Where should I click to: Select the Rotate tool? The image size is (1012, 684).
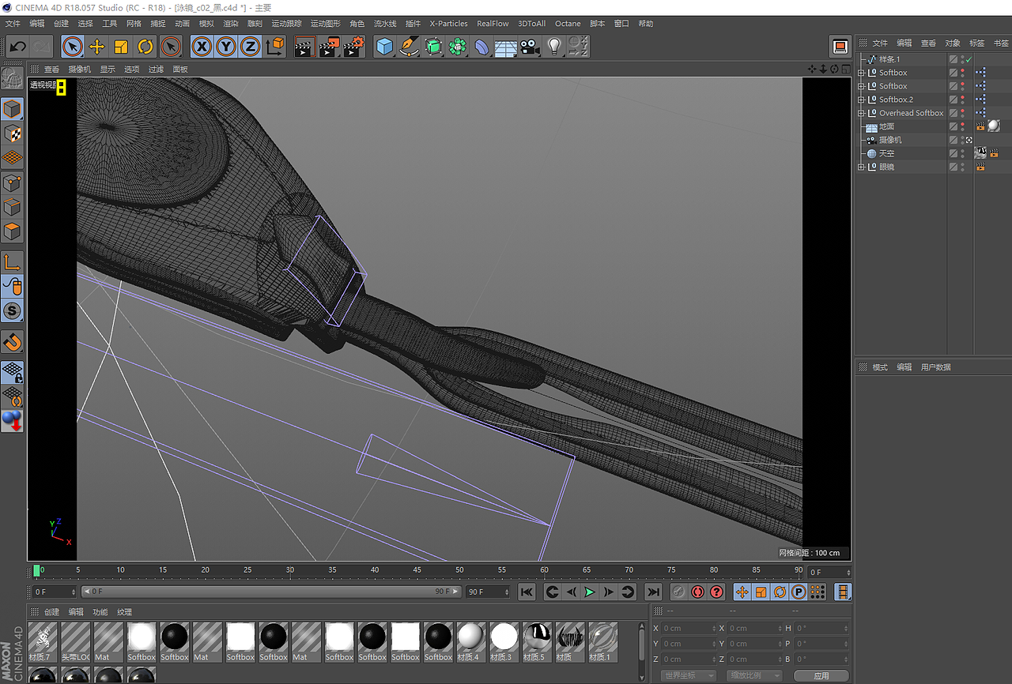point(145,47)
